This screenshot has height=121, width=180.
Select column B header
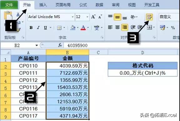coord(67,52)
